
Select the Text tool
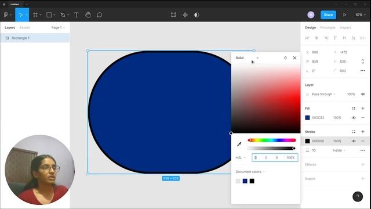(x=76, y=15)
